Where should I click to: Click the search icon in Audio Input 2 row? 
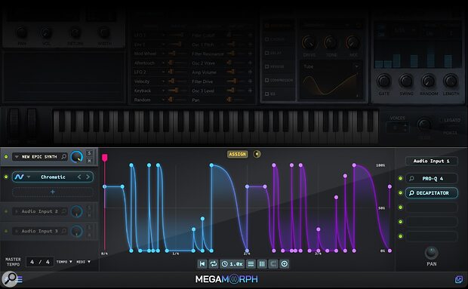click(x=64, y=211)
